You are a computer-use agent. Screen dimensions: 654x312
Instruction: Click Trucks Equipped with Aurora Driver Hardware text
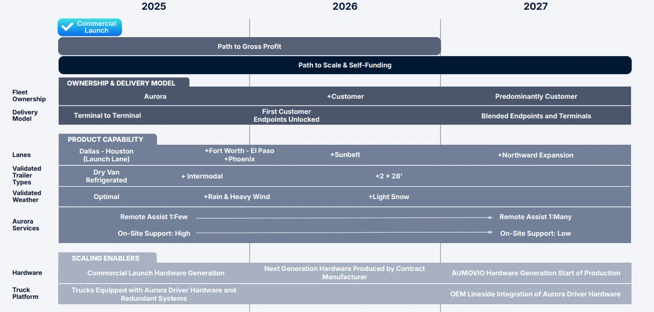(154, 294)
